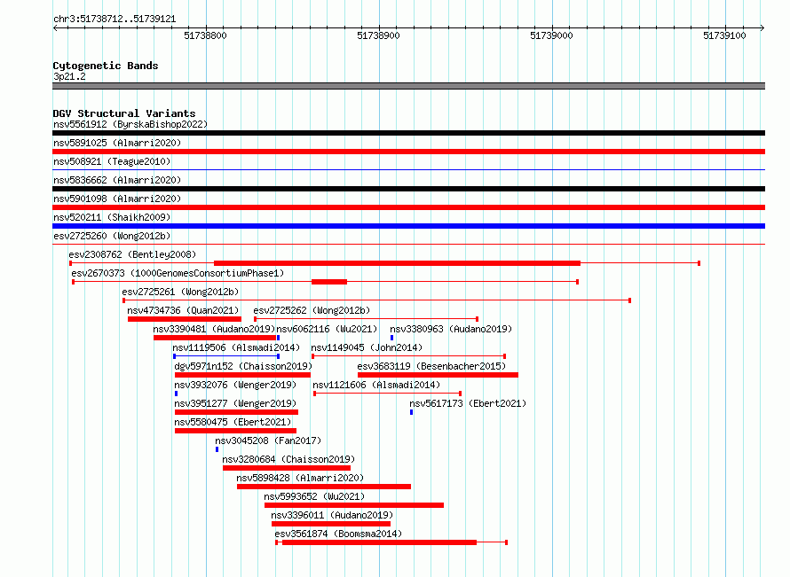Click the gray 3p21.2 cytogenetic band

click(408, 86)
